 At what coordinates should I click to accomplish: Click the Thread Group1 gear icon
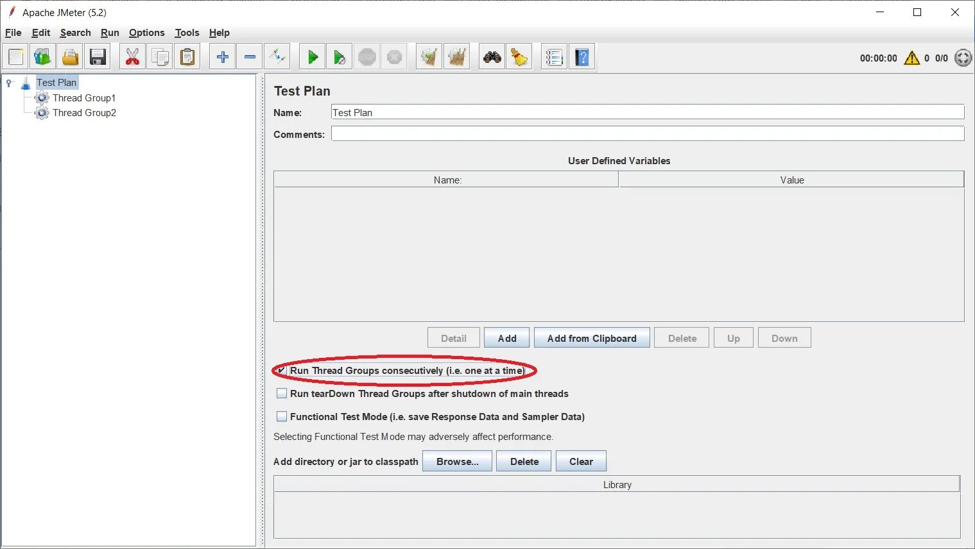42,98
